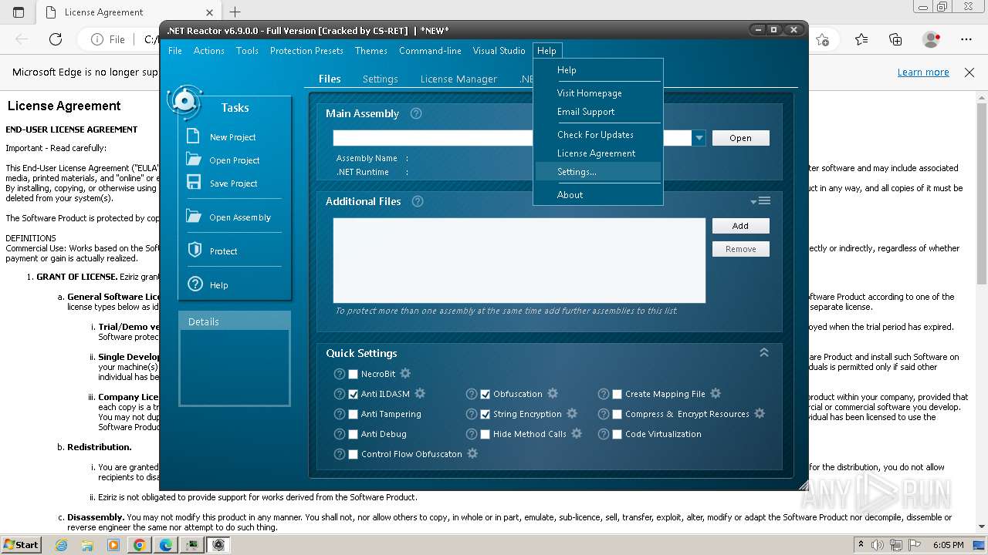Screen dimensions: 988x555
Task: Click help icon next to NecroBit
Action: (x=340, y=374)
